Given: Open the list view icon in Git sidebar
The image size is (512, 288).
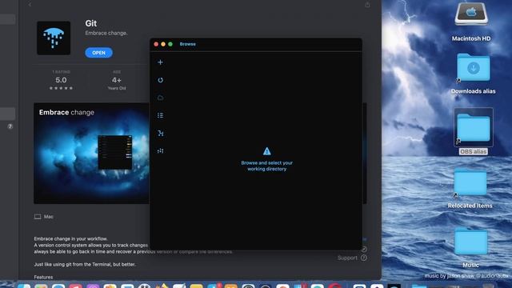Looking at the screenshot, I should point(160,115).
